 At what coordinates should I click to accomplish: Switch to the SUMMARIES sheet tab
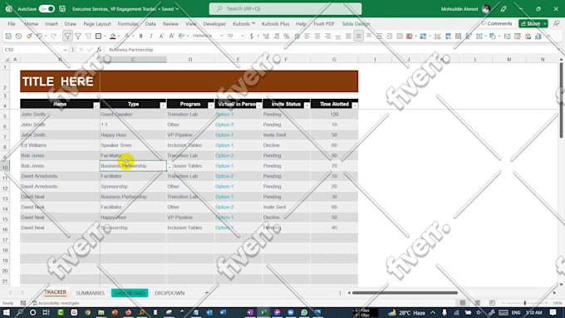[x=90, y=293]
